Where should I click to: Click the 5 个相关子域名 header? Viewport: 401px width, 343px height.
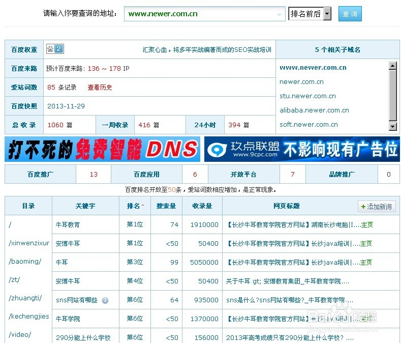coord(337,50)
